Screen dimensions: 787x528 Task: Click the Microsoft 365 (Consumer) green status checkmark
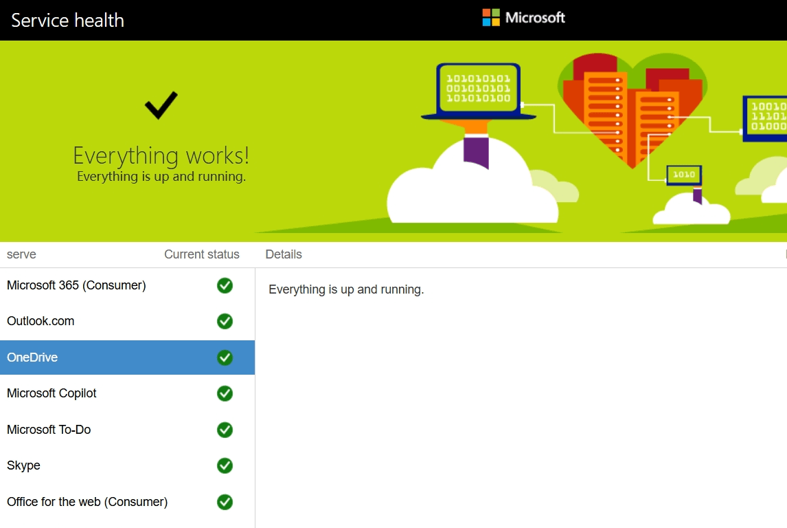tap(225, 285)
